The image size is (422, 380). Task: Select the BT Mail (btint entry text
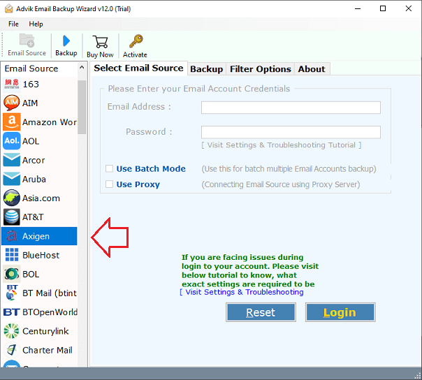(x=50, y=293)
